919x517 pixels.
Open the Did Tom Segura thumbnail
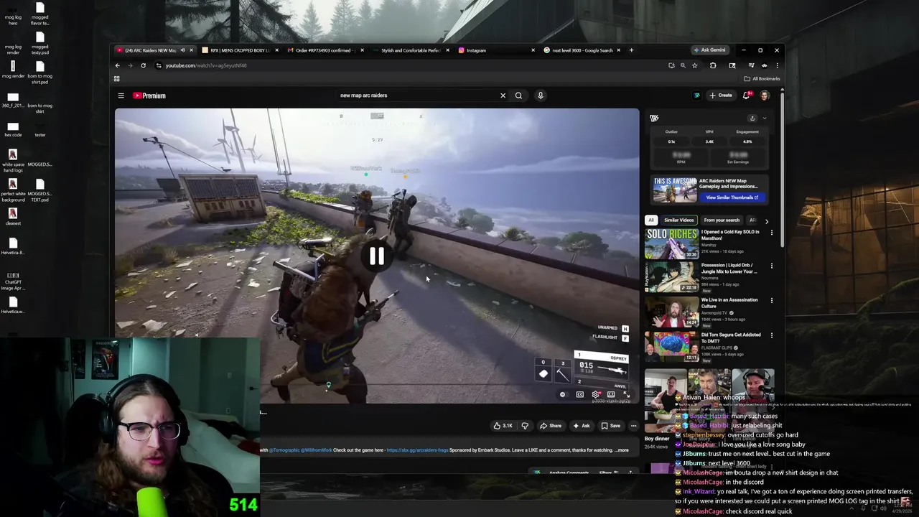[x=671, y=347]
